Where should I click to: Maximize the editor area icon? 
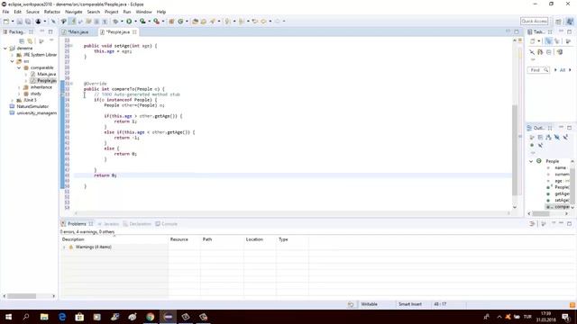click(517, 31)
